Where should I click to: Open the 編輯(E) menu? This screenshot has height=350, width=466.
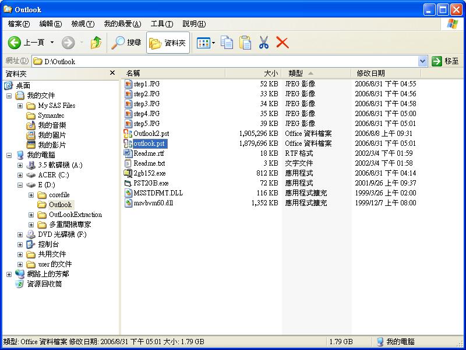coord(51,24)
